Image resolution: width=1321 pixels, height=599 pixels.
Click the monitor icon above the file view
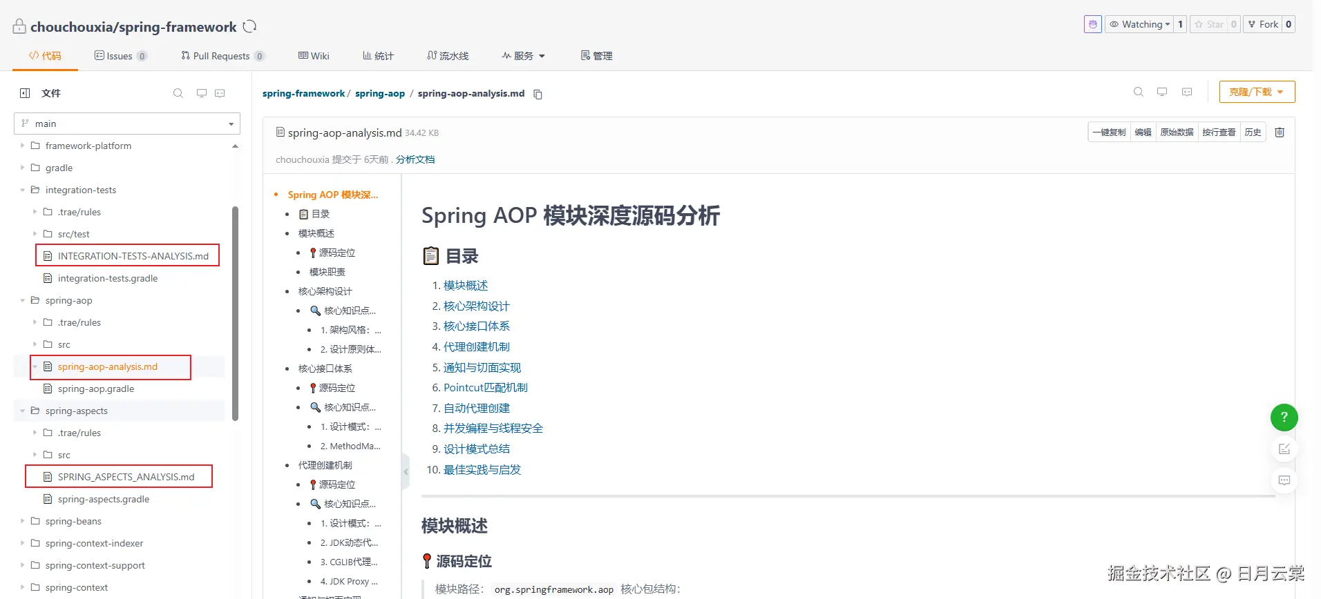[1162, 92]
